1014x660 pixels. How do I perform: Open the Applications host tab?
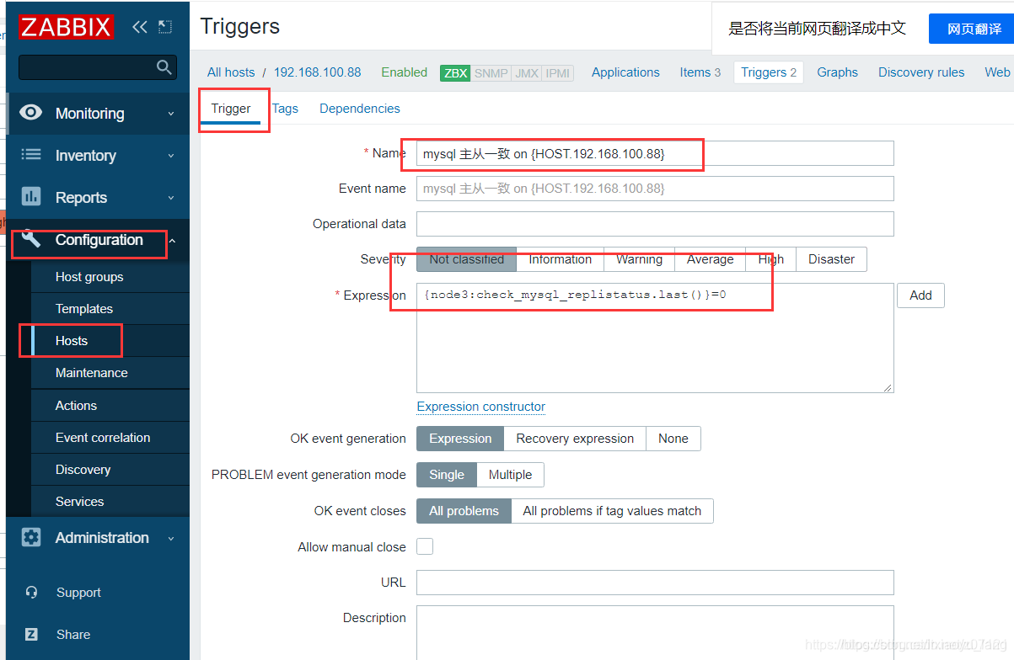625,72
